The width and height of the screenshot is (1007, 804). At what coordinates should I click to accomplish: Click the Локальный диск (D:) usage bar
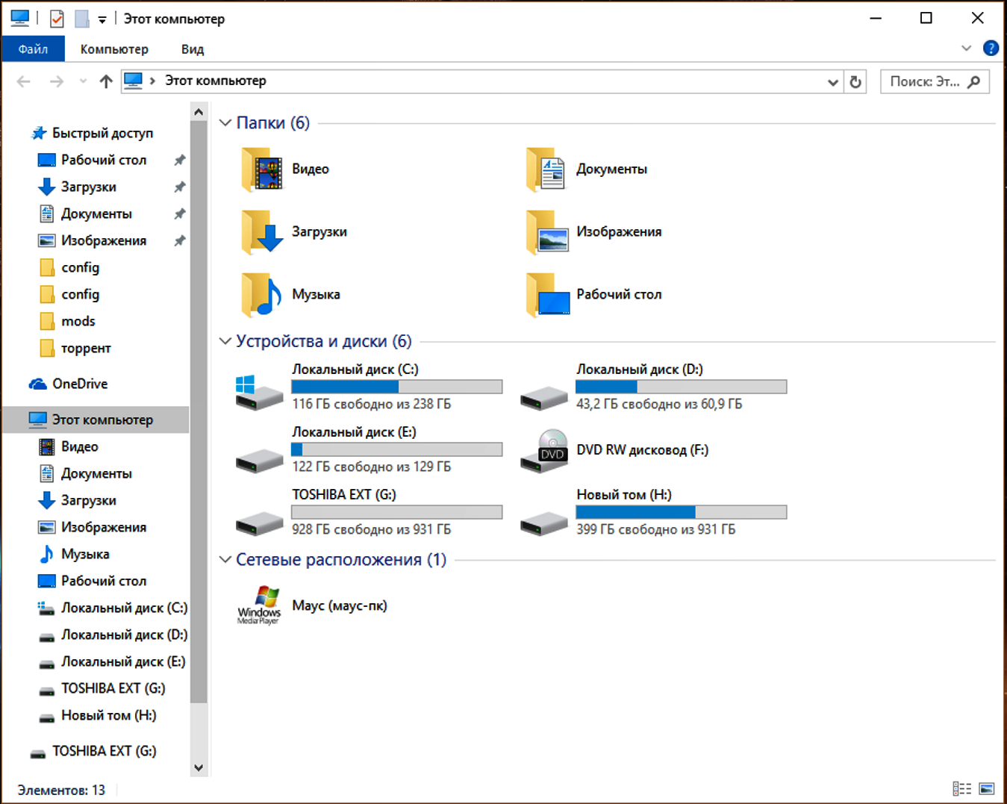[681, 387]
